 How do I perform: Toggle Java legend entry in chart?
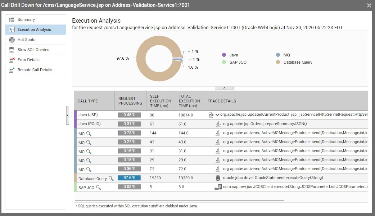[x=230, y=55]
